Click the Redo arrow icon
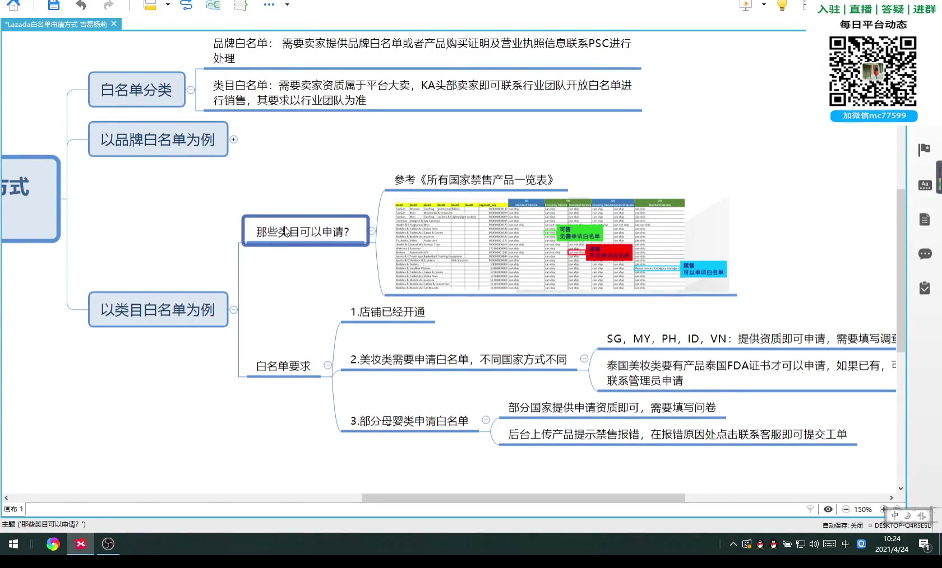This screenshot has width=942, height=568. [x=108, y=5]
